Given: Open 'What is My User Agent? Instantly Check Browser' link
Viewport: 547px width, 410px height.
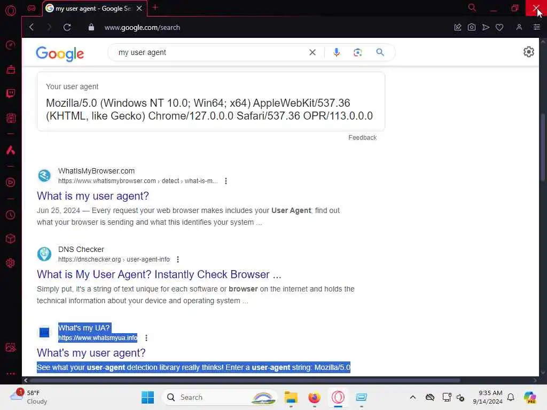Looking at the screenshot, I should [x=159, y=274].
